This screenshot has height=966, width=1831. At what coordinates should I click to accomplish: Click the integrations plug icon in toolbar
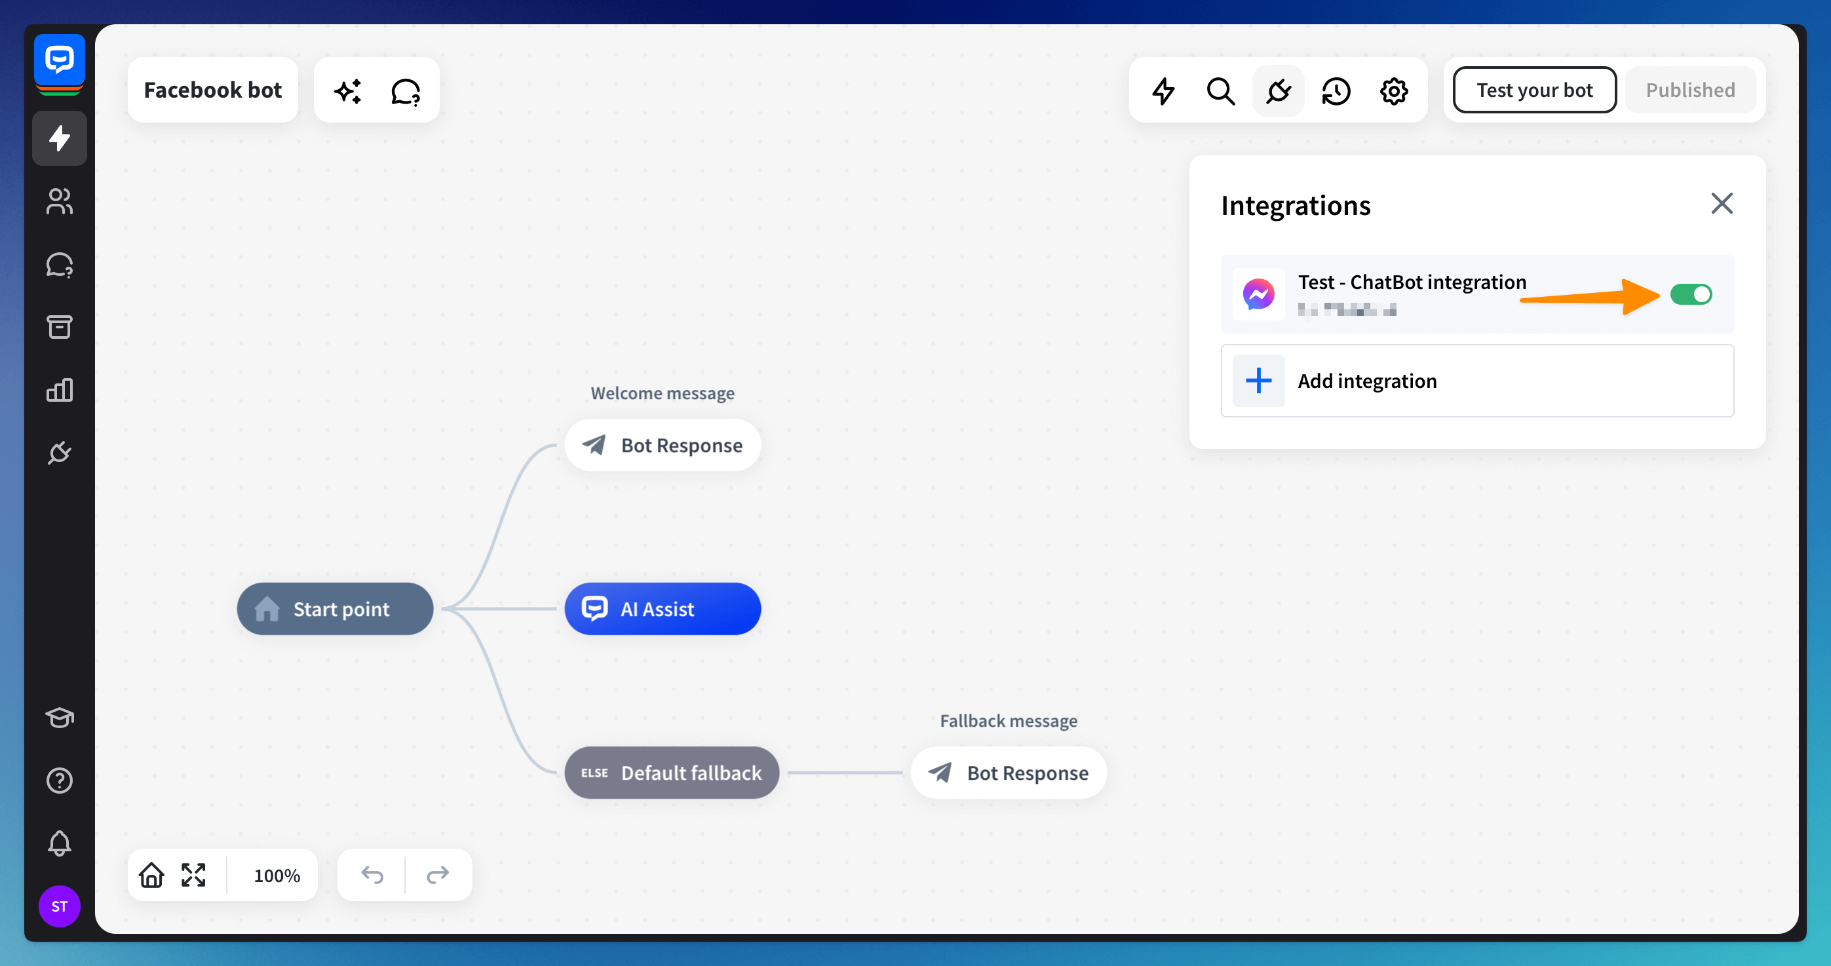point(1278,91)
